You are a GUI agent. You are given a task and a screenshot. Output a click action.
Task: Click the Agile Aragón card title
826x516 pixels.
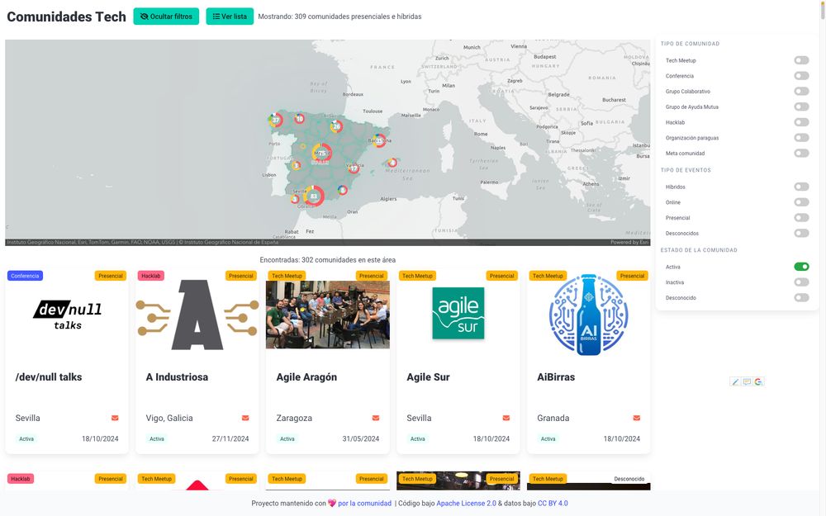pyautogui.click(x=306, y=377)
